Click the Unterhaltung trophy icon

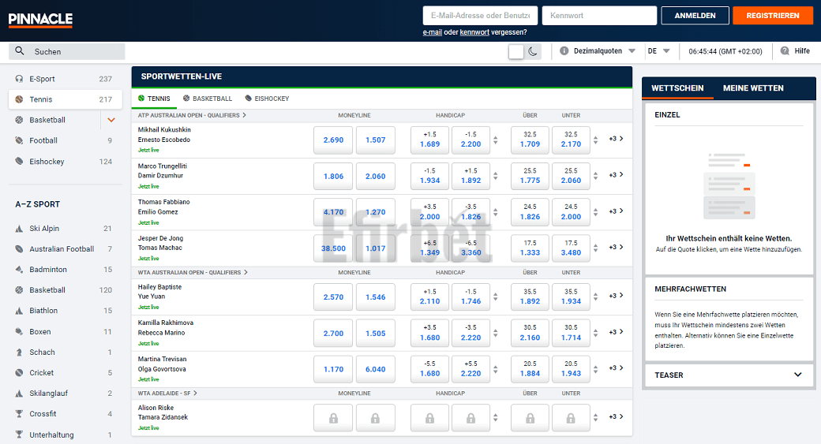coord(20,435)
